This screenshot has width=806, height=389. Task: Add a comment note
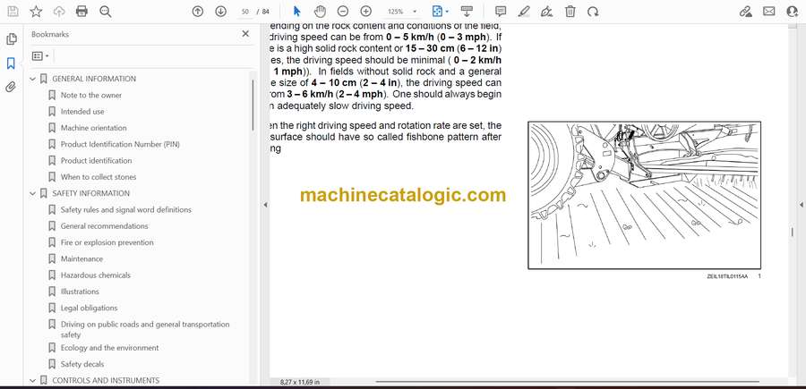click(501, 12)
